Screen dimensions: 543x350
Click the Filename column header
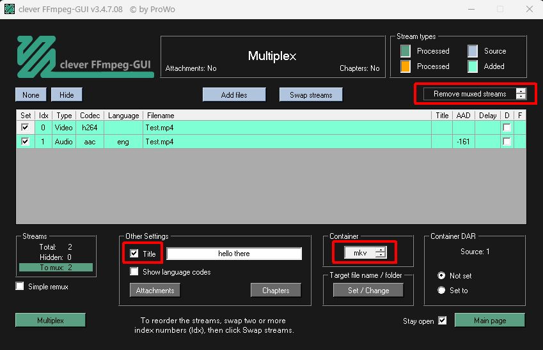[x=287, y=115]
